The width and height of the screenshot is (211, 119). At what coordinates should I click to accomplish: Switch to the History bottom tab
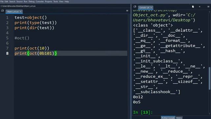click(x=179, y=118)
